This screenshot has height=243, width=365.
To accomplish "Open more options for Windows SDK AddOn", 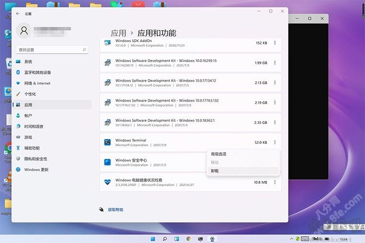I will coord(275,43).
